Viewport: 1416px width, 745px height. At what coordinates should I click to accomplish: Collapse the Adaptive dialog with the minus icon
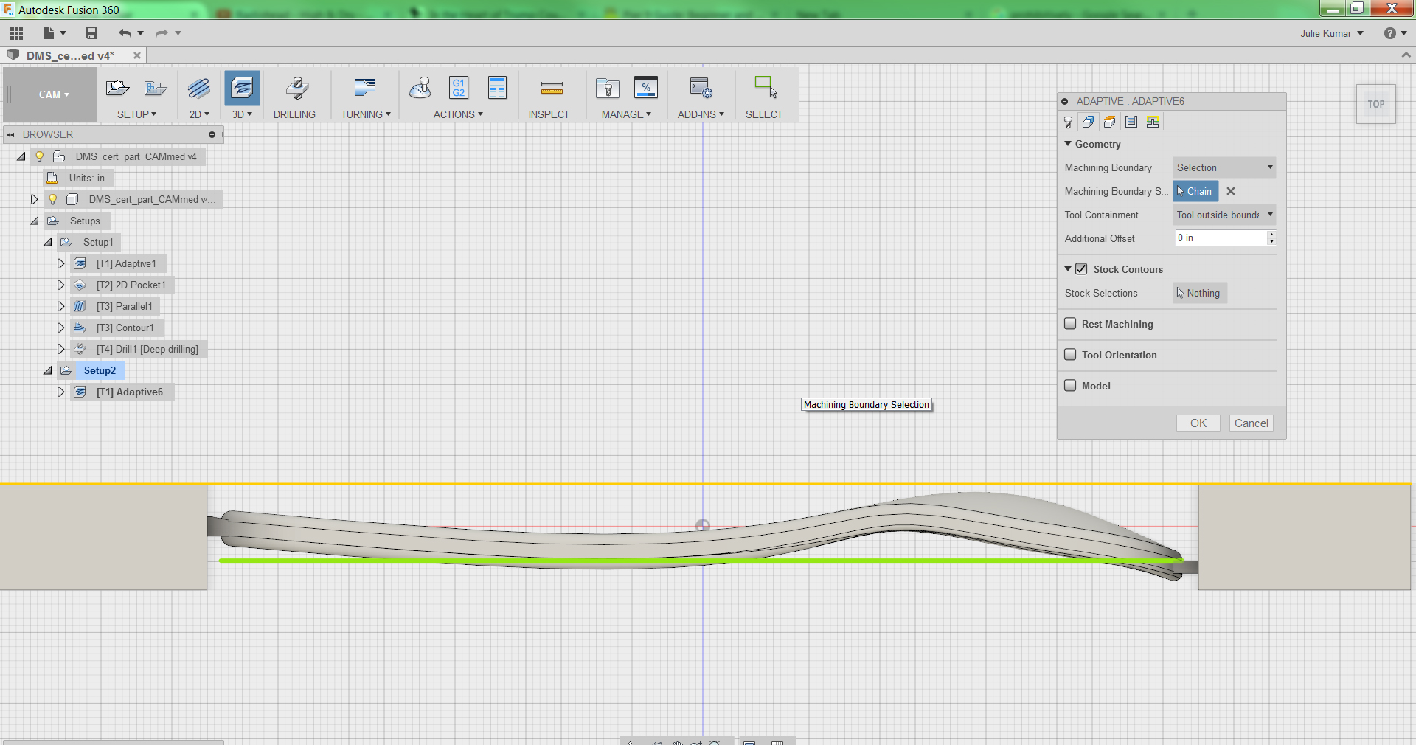tap(1065, 101)
